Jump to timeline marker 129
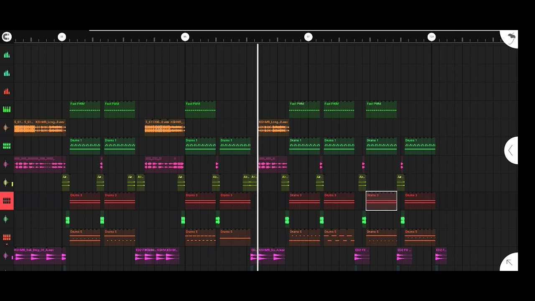The width and height of the screenshot is (535, 301). pos(431,37)
